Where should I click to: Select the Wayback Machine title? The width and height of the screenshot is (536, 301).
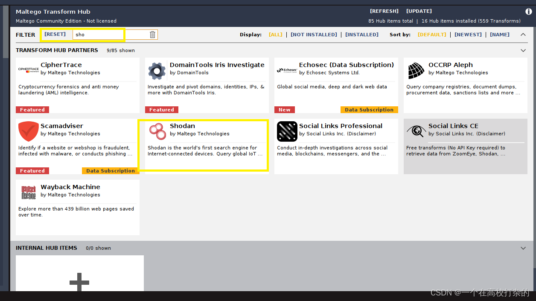tap(70, 187)
